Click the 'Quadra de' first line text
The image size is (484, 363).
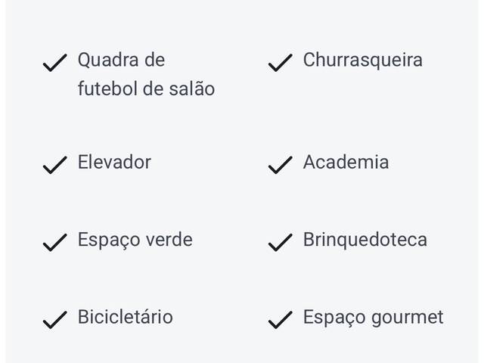click(x=121, y=60)
